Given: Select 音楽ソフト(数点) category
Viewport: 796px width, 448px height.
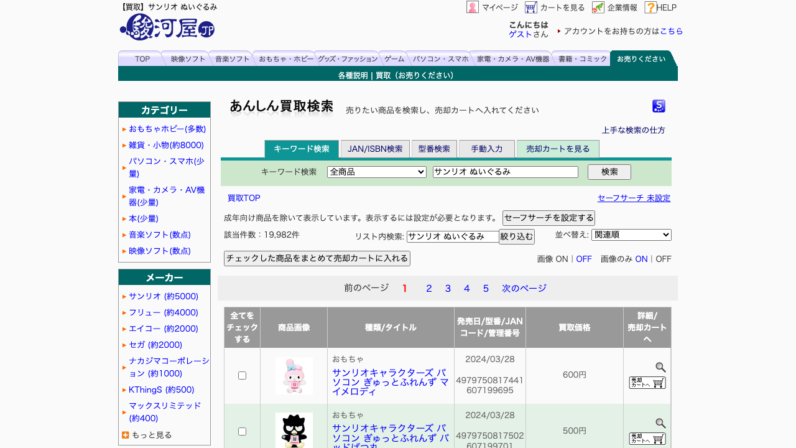Looking at the screenshot, I should point(160,235).
